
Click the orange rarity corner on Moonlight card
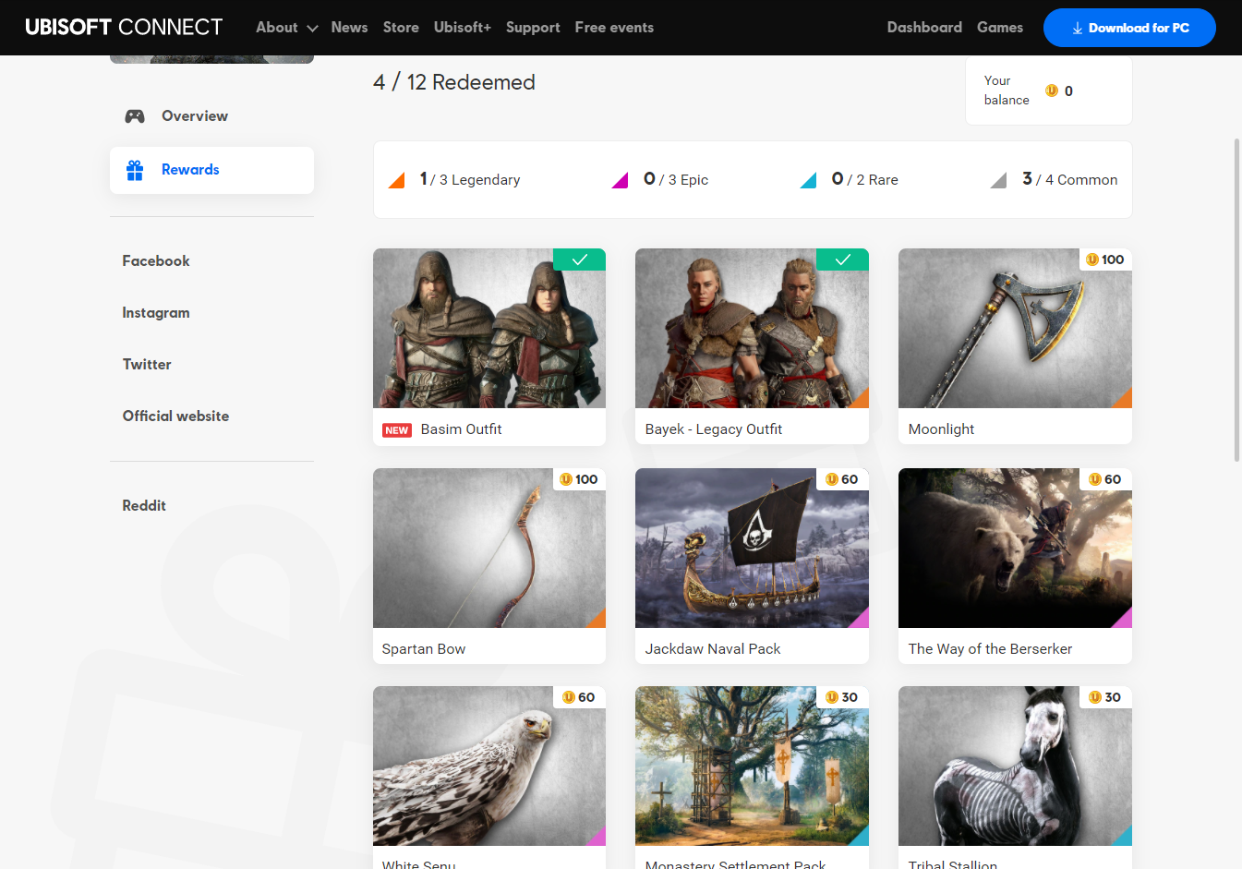[x=1124, y=400]
